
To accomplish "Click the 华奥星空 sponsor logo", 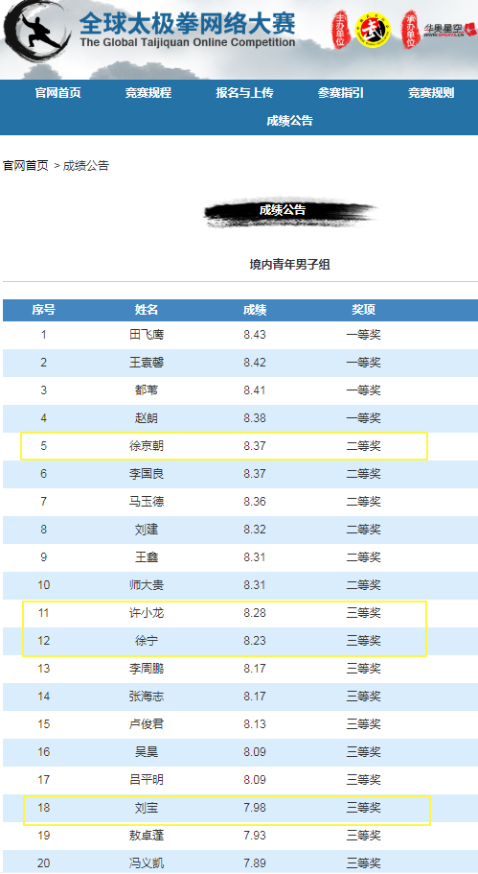I will (449, 30).
